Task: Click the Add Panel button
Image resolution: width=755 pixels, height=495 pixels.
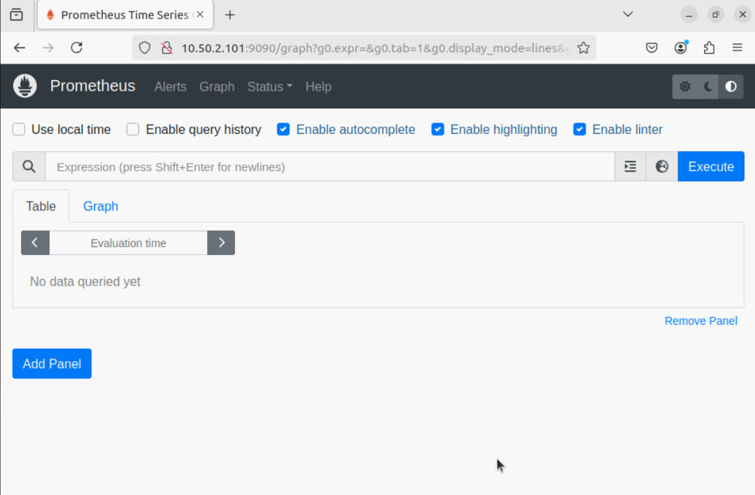Action: (52, 364)
